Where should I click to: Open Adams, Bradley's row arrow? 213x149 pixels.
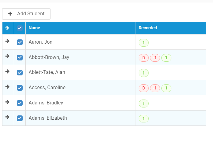click(x=7, y=102)
